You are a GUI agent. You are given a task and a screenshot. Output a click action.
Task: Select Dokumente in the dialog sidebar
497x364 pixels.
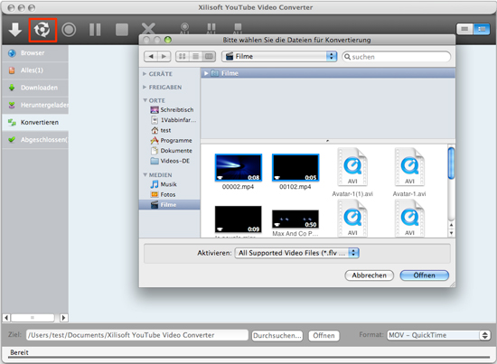[x=172, y=151]
